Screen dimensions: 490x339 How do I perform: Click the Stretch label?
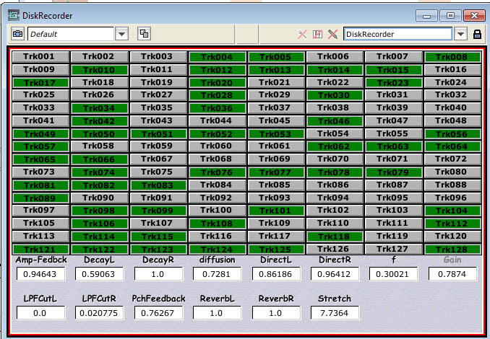335,299
